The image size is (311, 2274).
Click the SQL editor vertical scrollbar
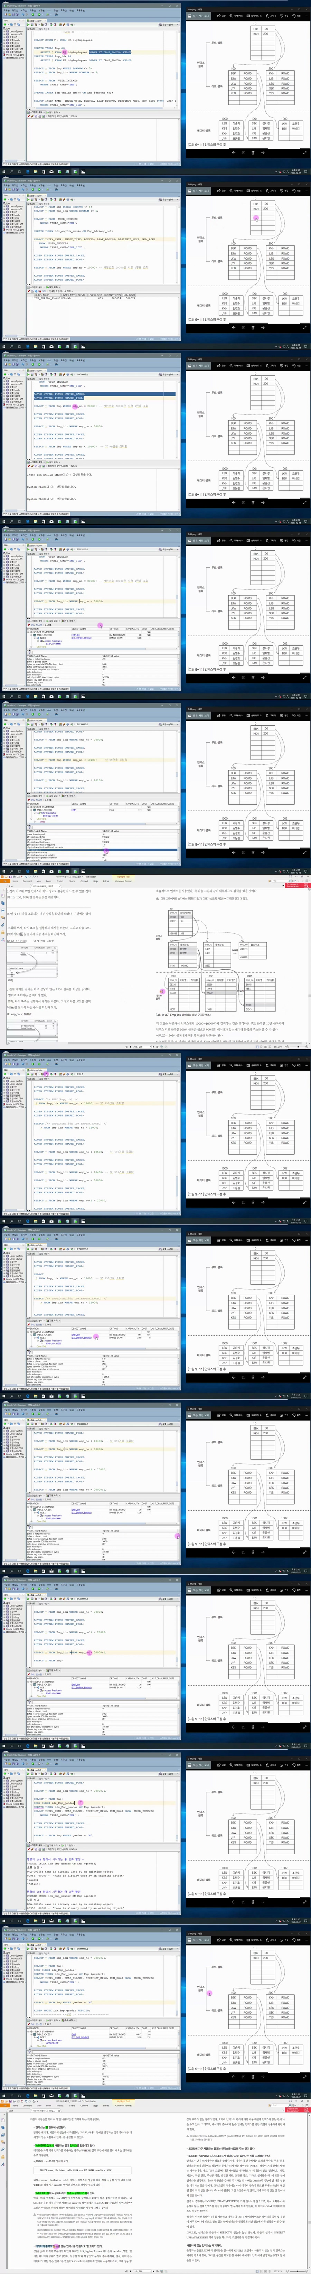pos(179,71)
